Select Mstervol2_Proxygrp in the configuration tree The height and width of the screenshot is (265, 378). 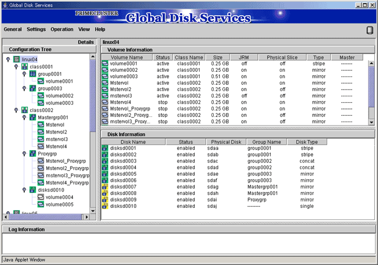click(x=67, y=168)
